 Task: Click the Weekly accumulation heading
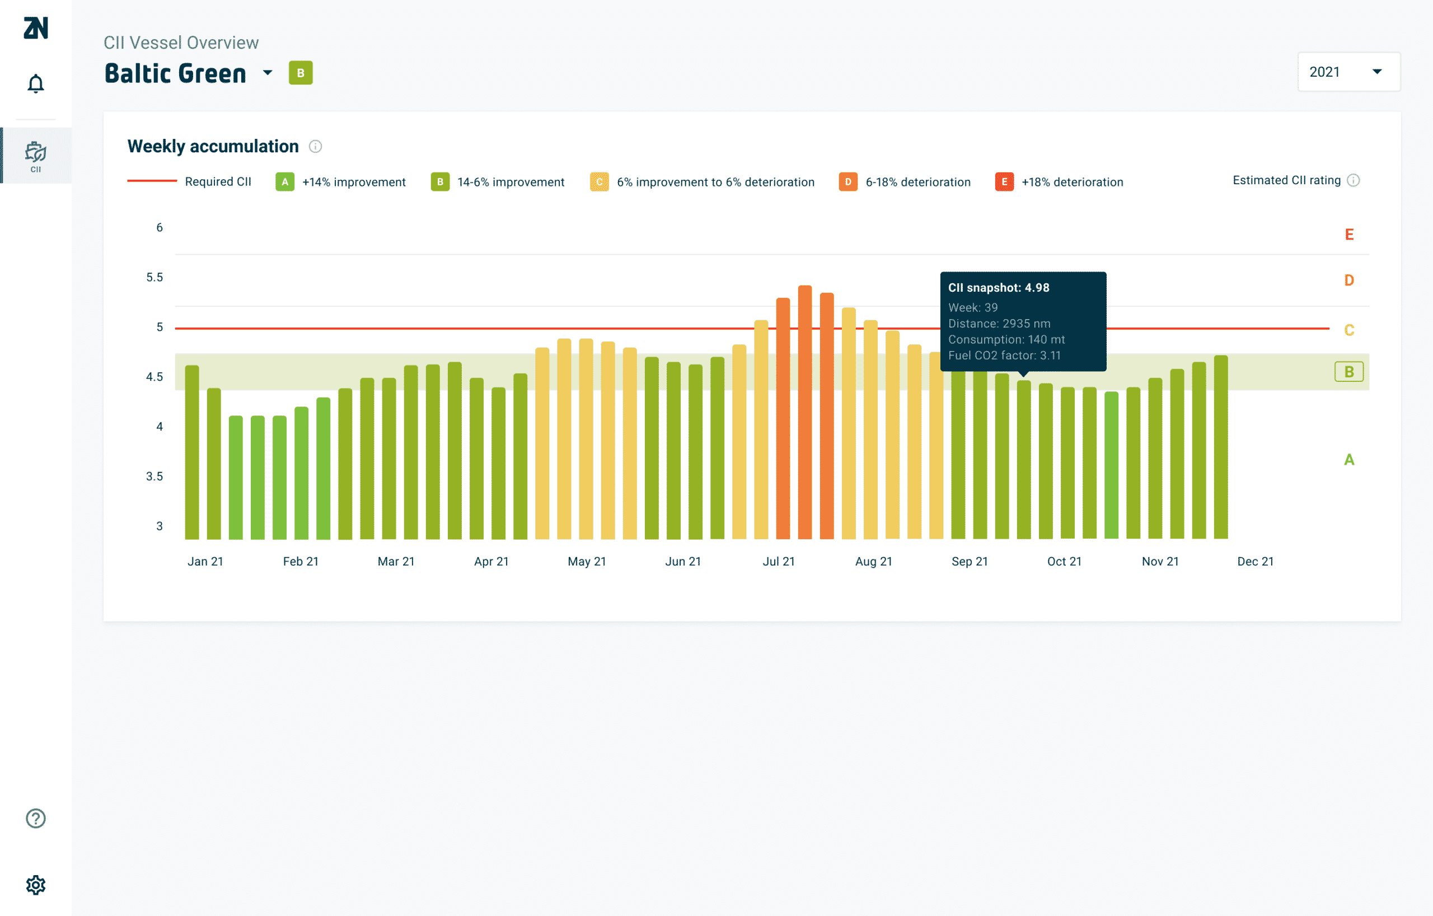[x=213, y=147]
